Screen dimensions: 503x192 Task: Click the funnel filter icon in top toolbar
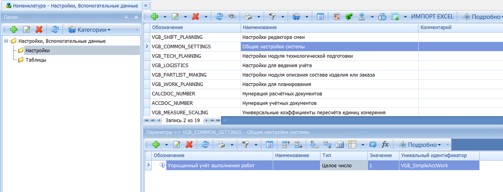tap(272, 17)
